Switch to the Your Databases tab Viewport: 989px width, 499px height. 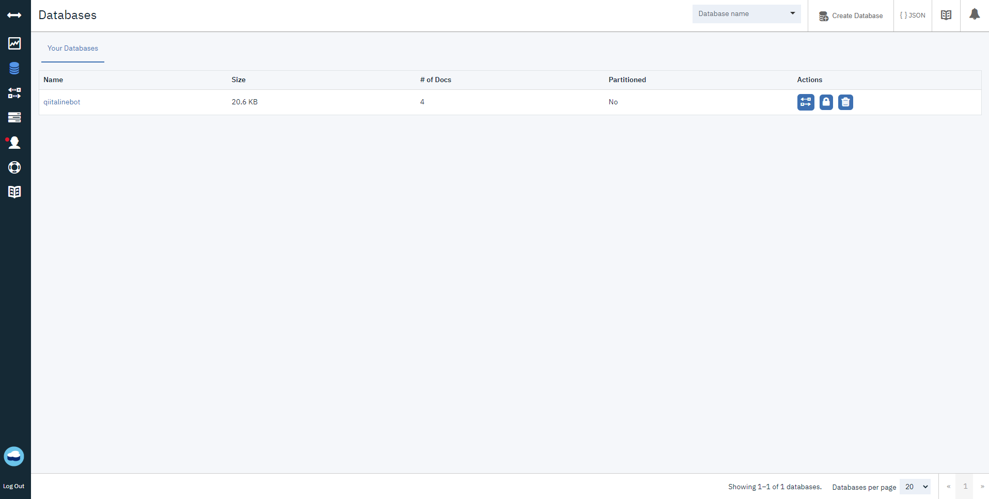point(73,49)
